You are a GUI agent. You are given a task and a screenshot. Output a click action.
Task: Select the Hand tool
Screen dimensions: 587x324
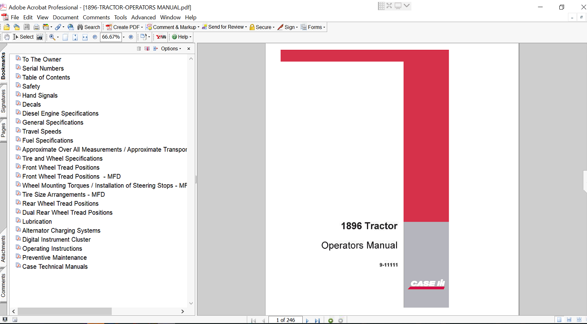click(x=7, y=37)
